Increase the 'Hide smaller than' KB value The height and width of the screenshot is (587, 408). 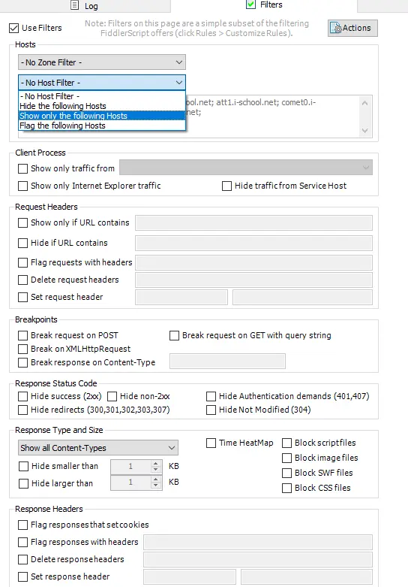(156, 464)
